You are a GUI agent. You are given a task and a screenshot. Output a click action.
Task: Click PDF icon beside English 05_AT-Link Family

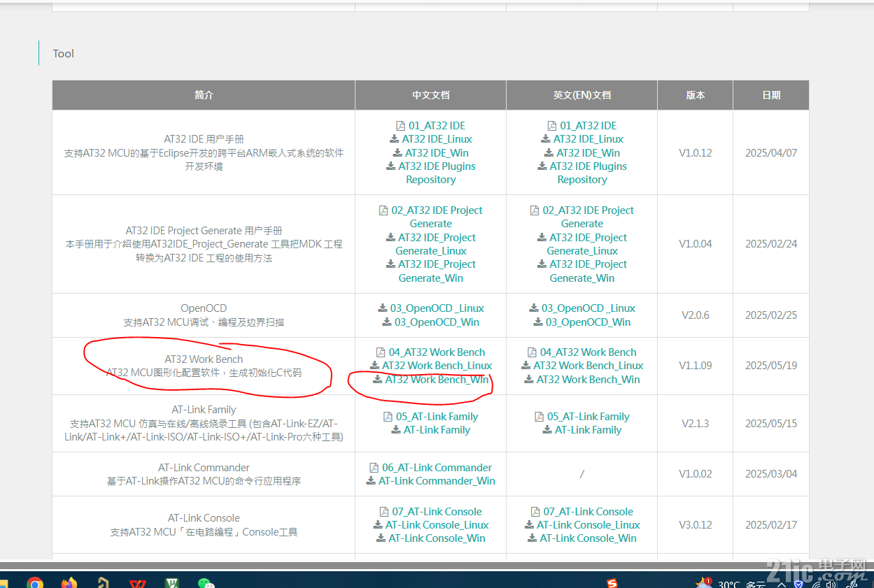[539, 417]
